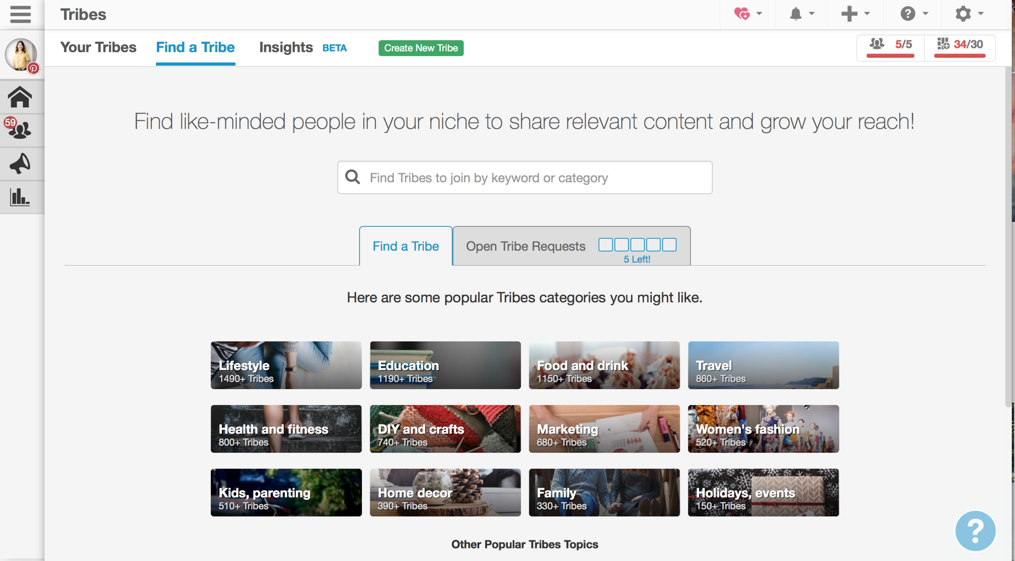Expand the plus dropdown arrow

(867, 14)
